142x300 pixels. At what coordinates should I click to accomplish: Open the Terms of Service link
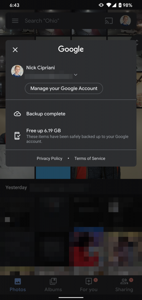pyautogui.click(x=90, y=158)
